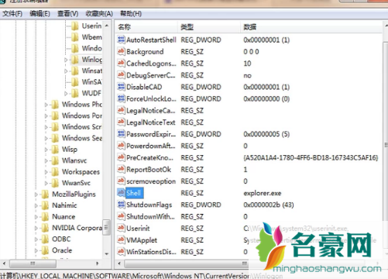The height and width of the screenshot is (279, 388).
Task: Select the Shell value name
Action: (134, 193)
